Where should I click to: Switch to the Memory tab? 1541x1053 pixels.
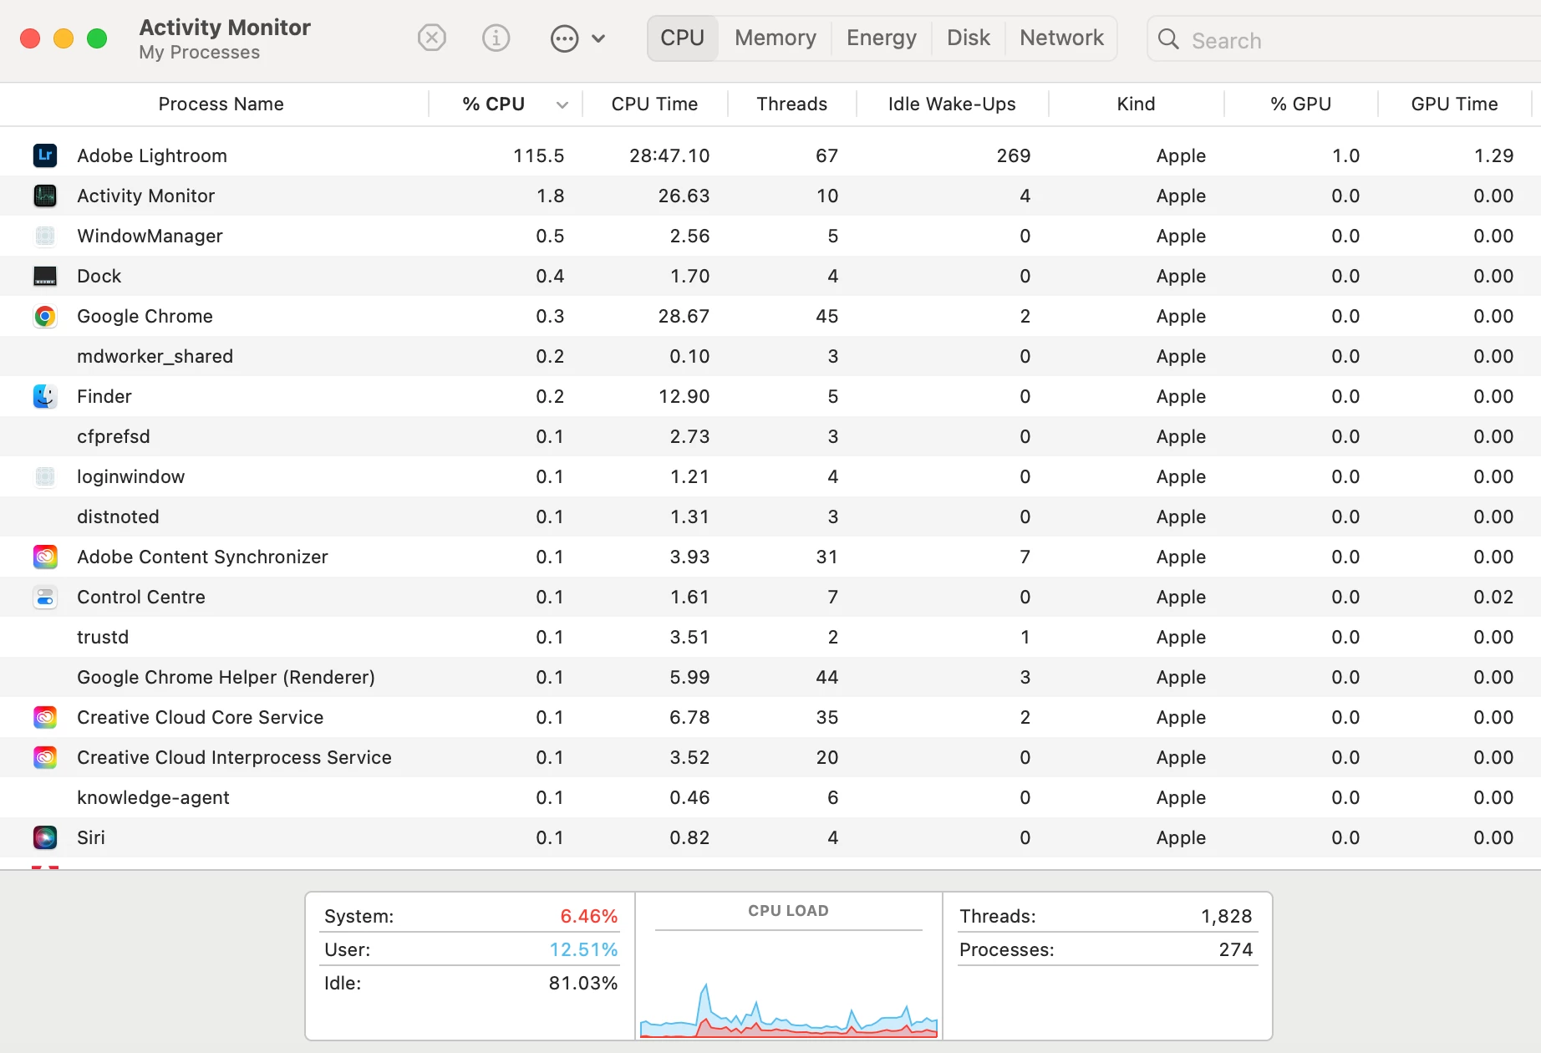[x=776, y=38]
